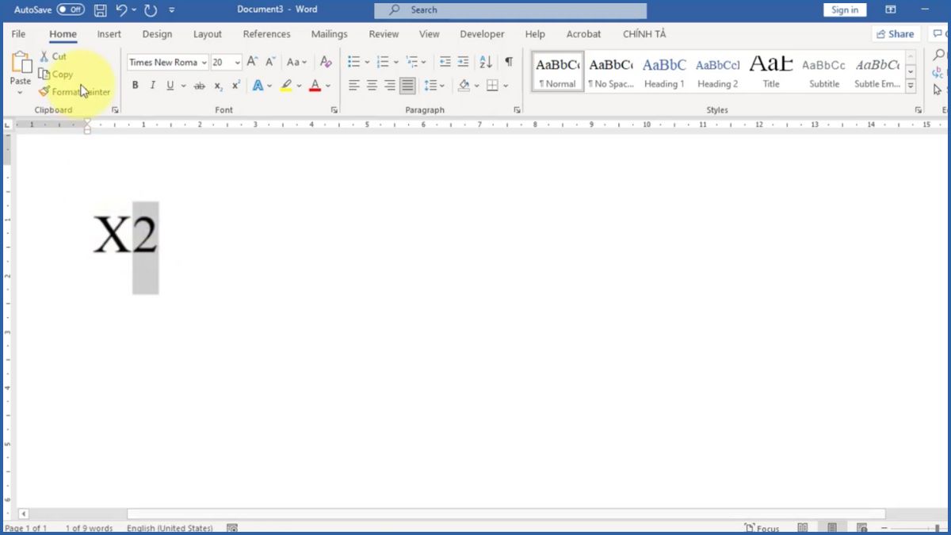Expand the Styles gallery More arrow

pyautogui.click(x=911, y=86)
